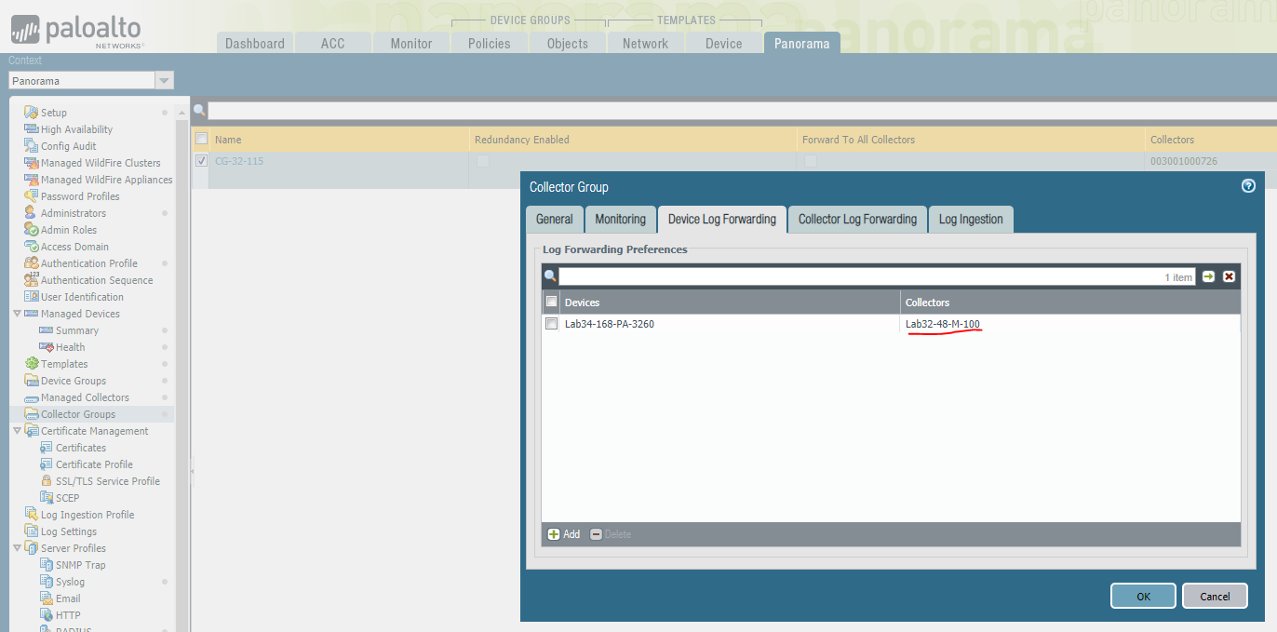This screenshot has height=632, width=1277.
Task: Click the Summary icon under Managed Devices
Action: (47, 330)
